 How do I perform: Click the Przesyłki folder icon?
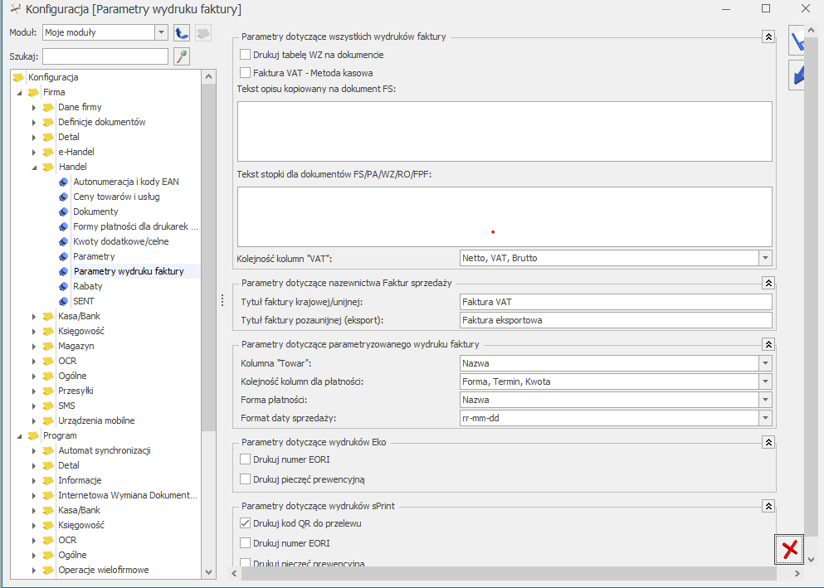point(49,391)
